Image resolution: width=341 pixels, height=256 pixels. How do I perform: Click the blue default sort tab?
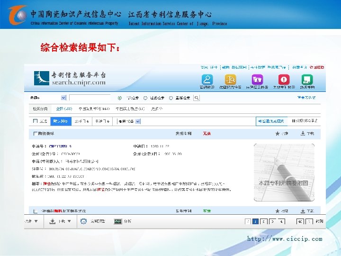coord(61,121)
